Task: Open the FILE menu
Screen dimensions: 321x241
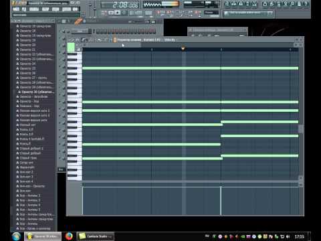Action: 16,9
